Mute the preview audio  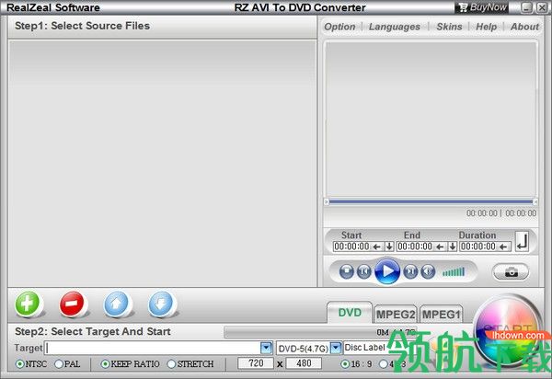point(428,271)
